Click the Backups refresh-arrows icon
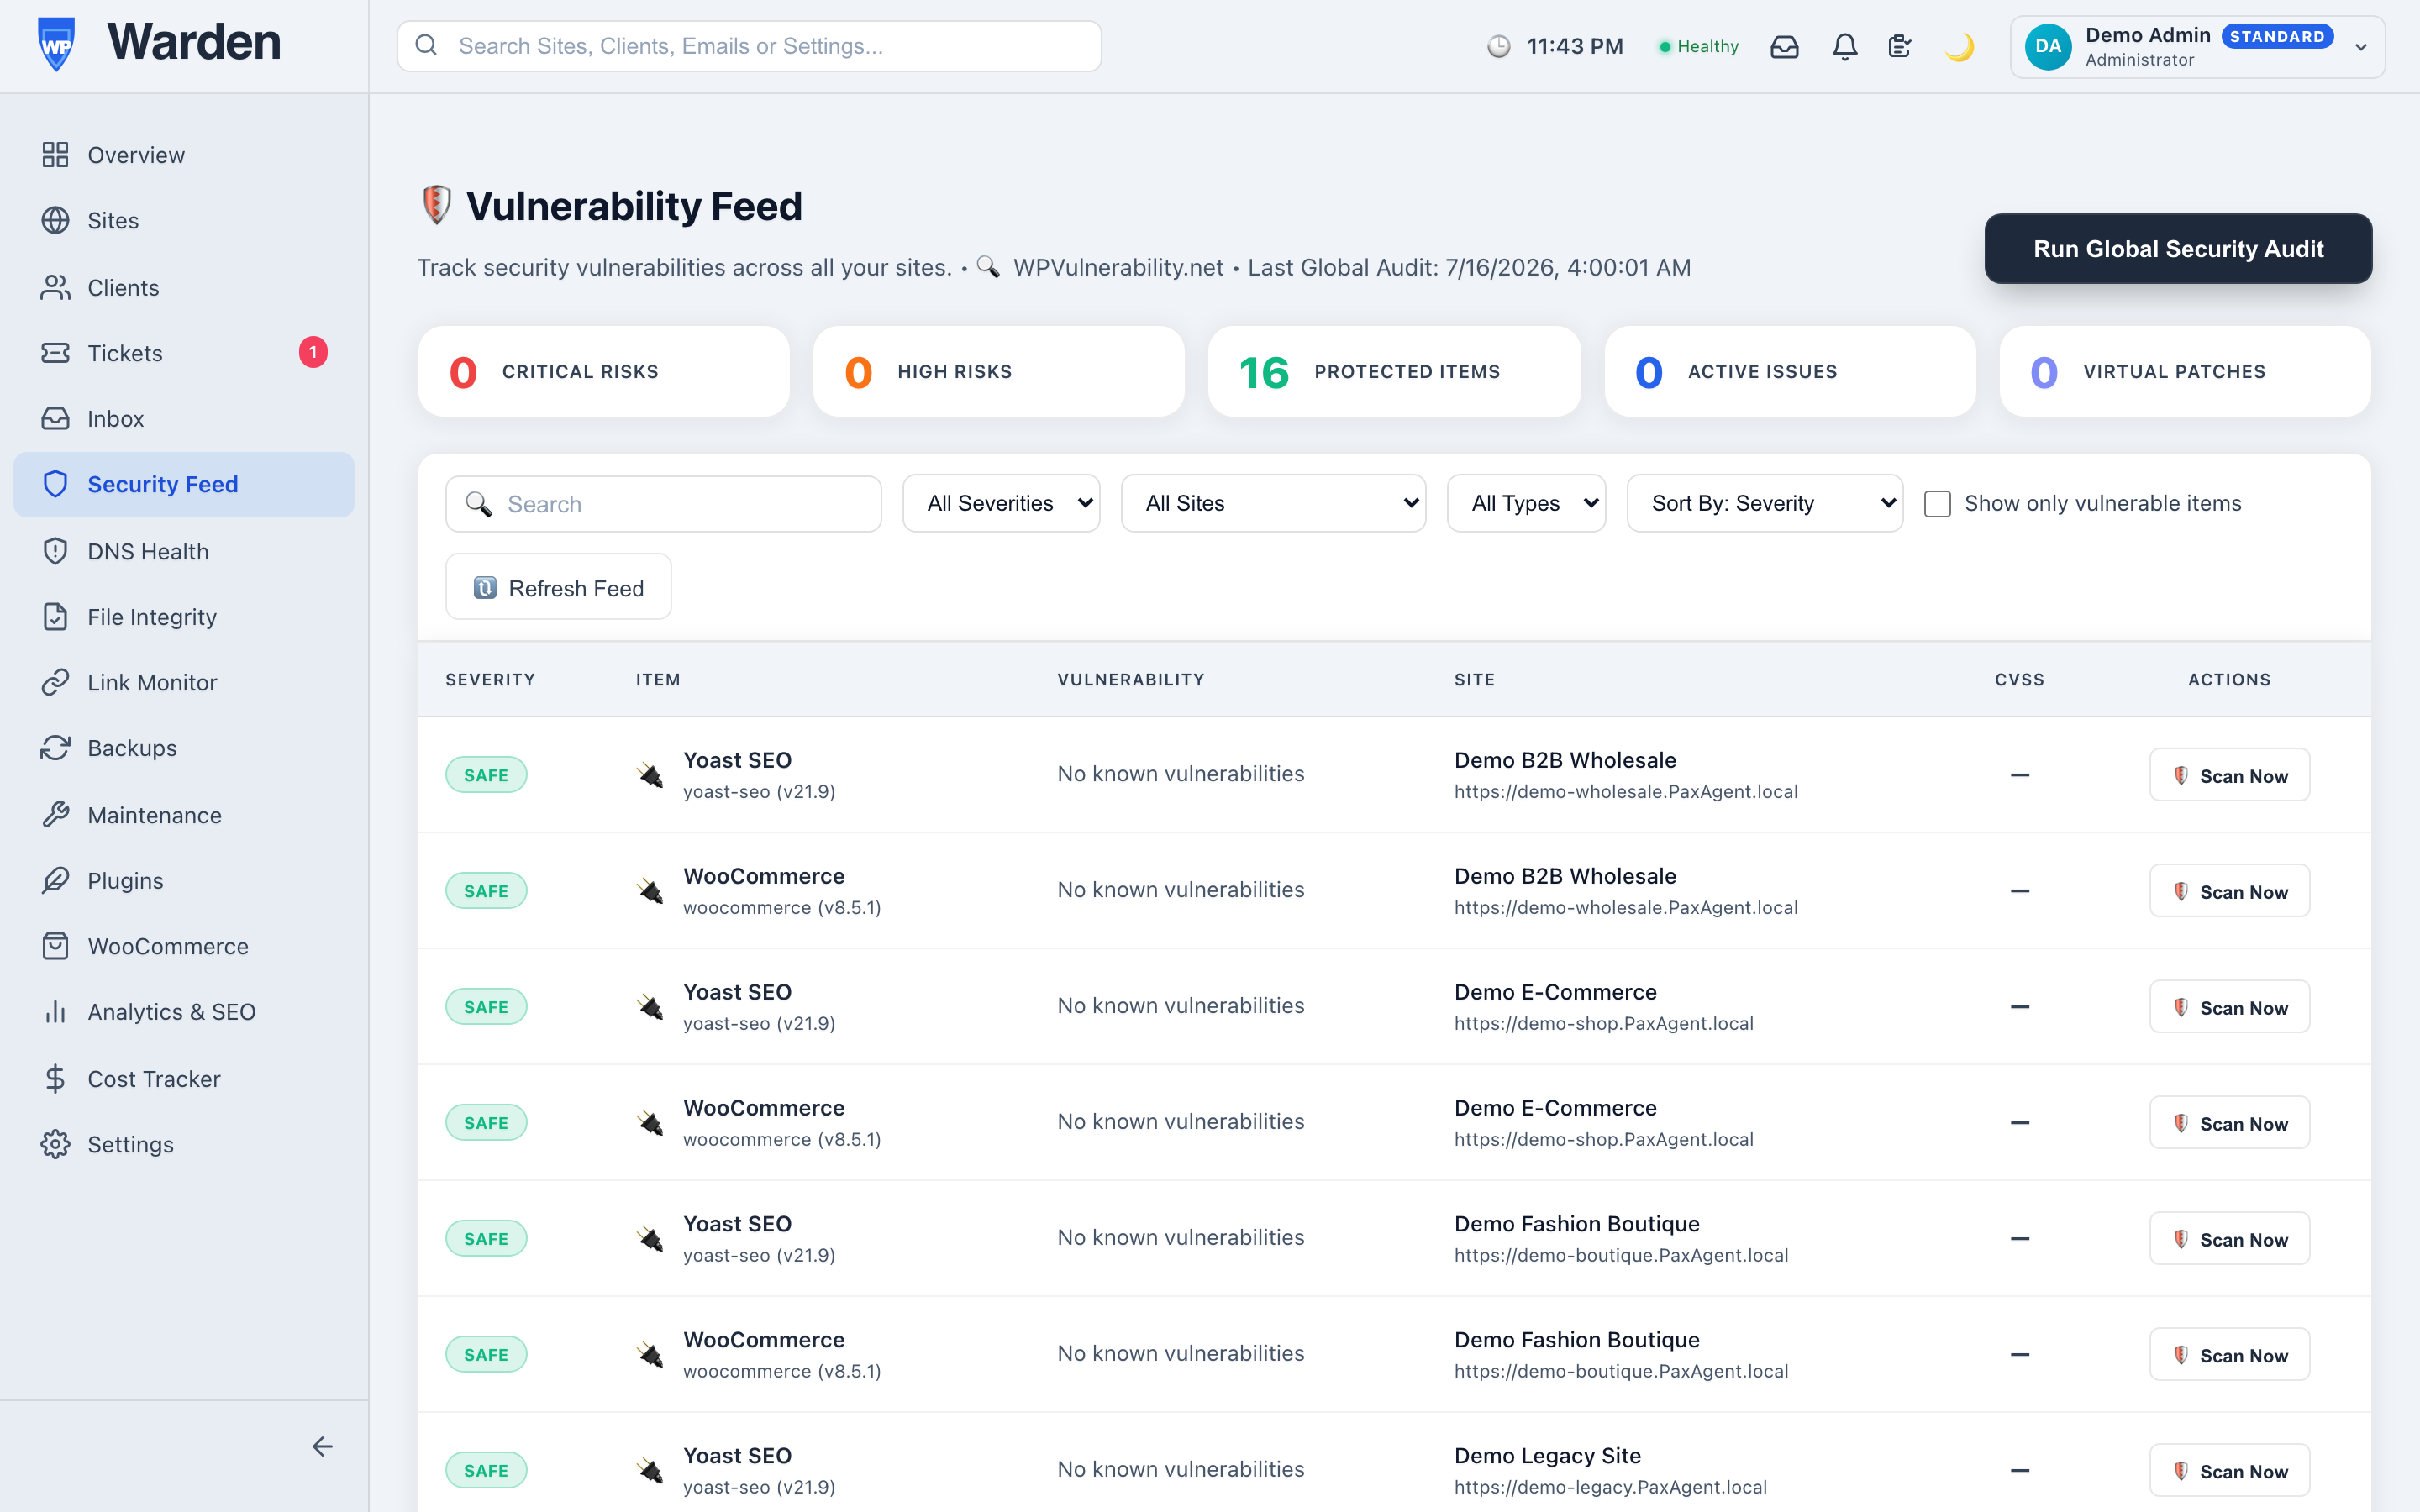 pyautogui.click(x=55, y=748)
